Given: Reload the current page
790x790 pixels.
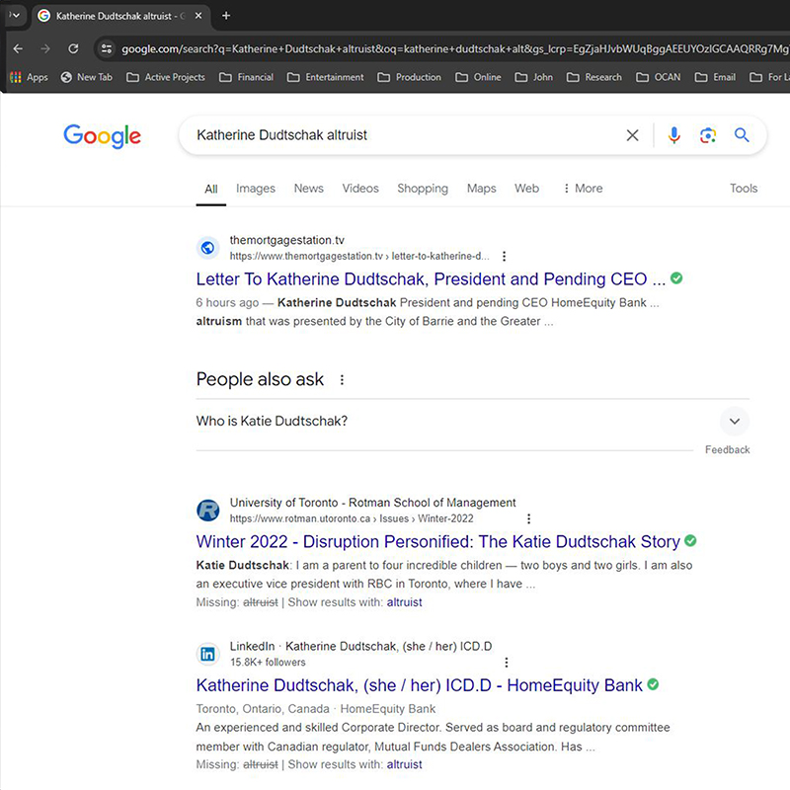Looking at the screenshot, I should [73, 48].
